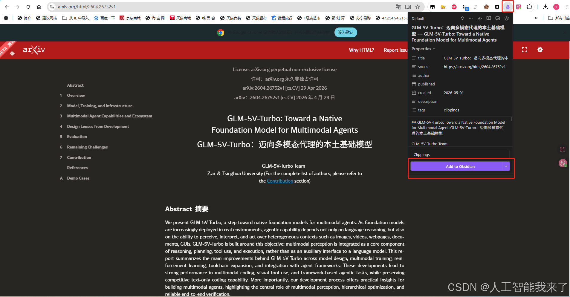Click the published property calendar icon
This screenshot has height=297, width=570.
coord(414,84)
